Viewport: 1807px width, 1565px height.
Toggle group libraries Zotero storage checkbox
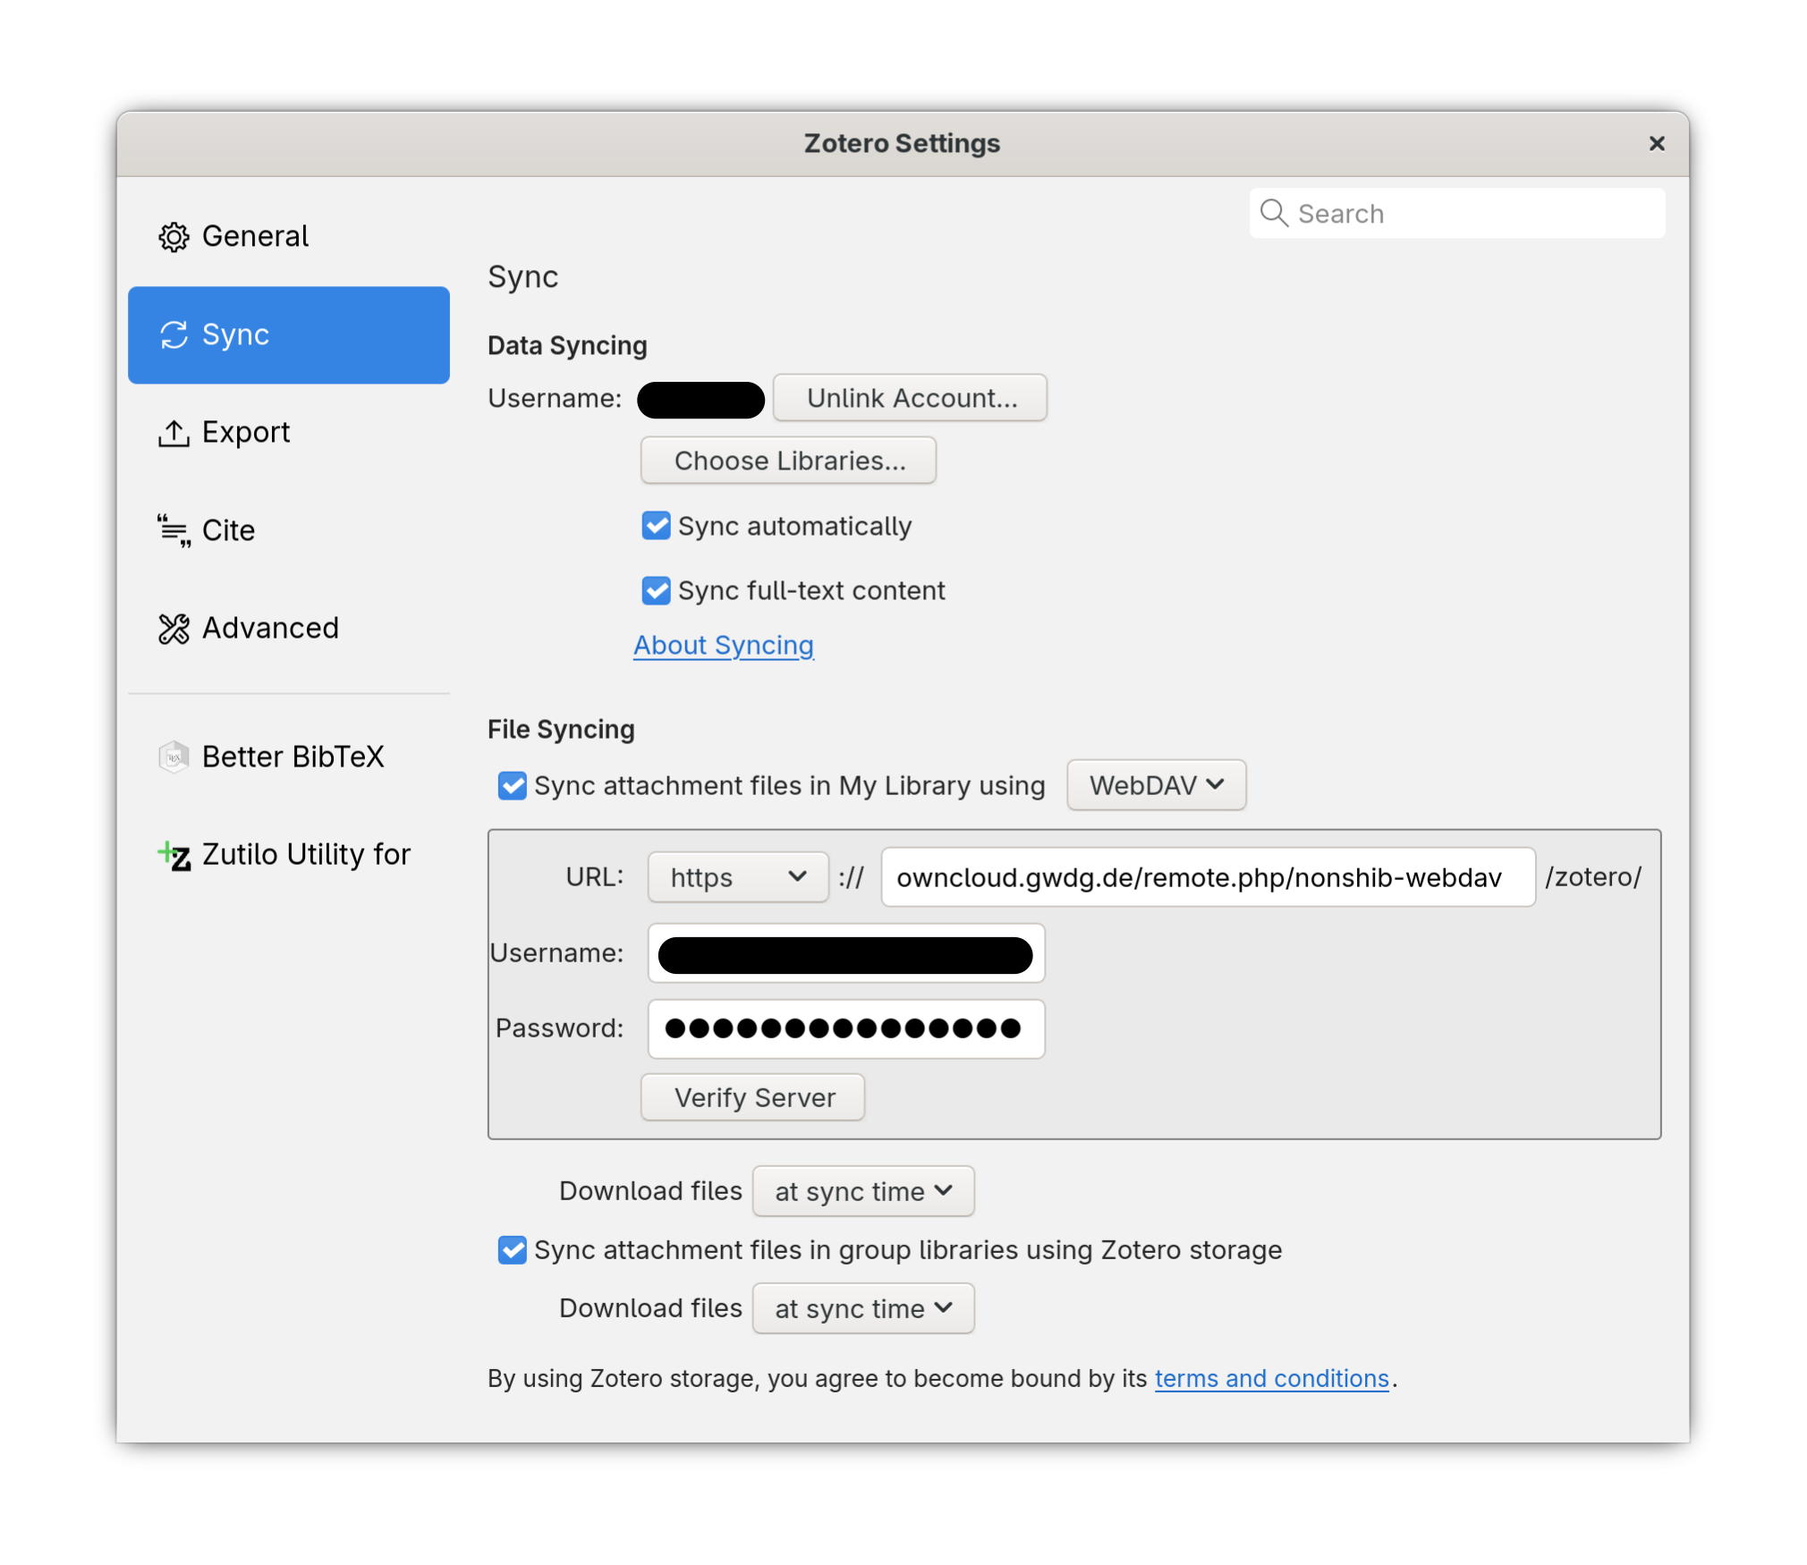point(513,1250)
